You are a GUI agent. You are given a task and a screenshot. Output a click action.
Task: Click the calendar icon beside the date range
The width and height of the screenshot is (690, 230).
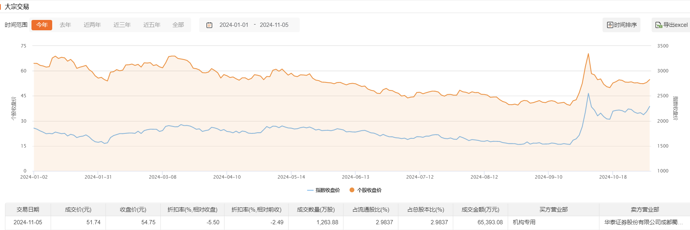pos(209,25)
